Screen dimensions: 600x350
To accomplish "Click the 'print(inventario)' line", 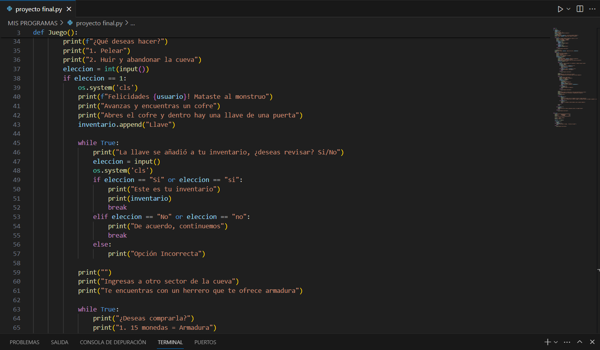I will (140, 198).
